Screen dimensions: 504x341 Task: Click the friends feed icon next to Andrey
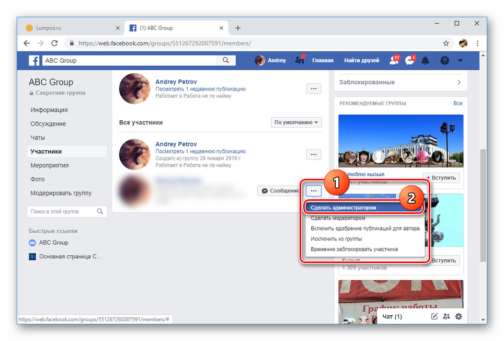point(300,60)
